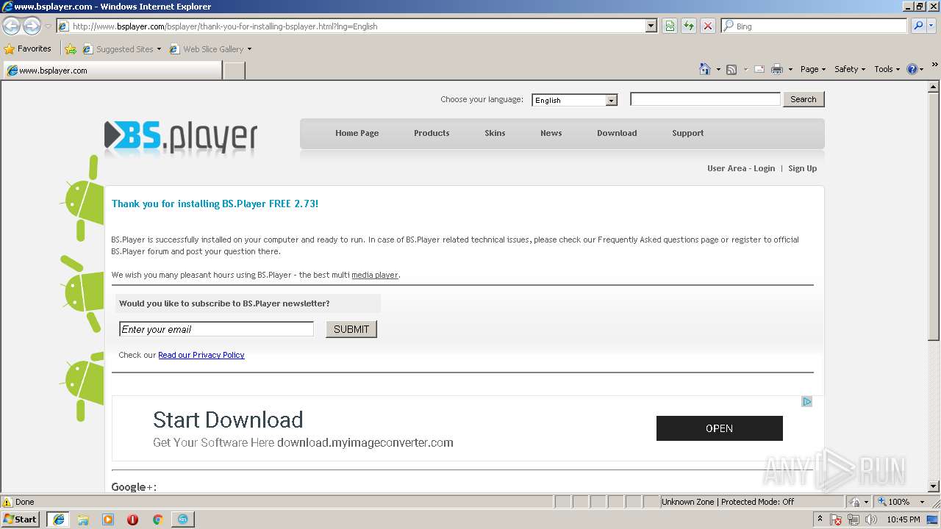This screenshot has height=529, width=941.
Task: Open the Read our Privacy Policy link
Action: [201, 355]
